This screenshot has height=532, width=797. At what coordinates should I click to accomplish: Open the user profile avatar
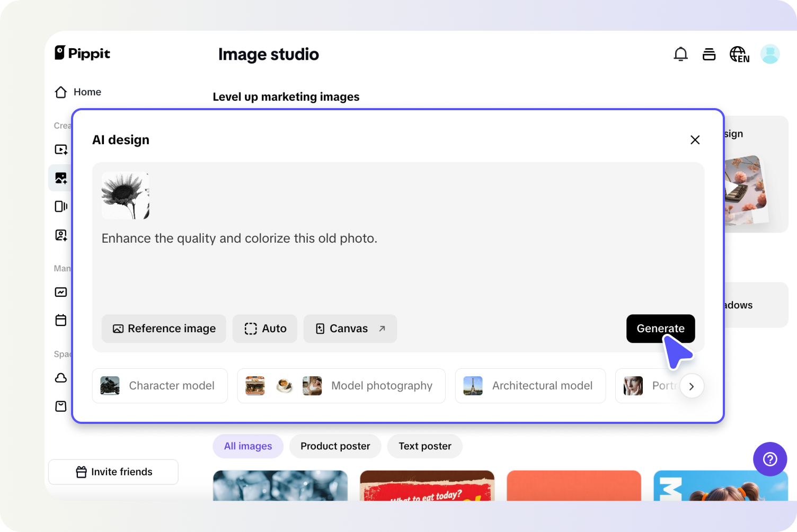(769, 54)
